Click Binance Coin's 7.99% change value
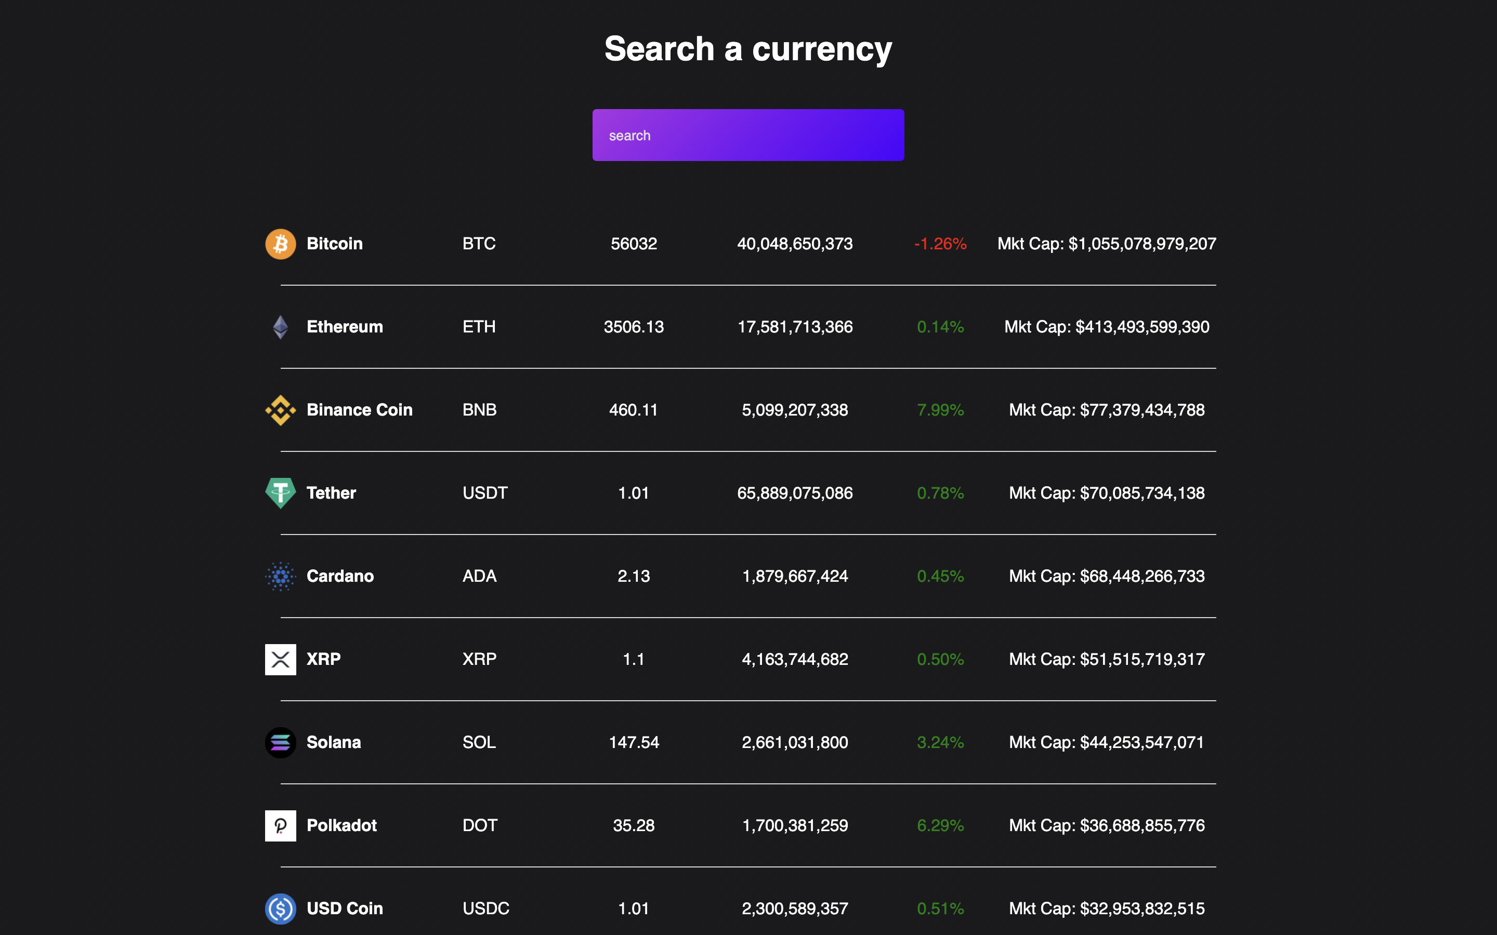 tap(940, 410)
